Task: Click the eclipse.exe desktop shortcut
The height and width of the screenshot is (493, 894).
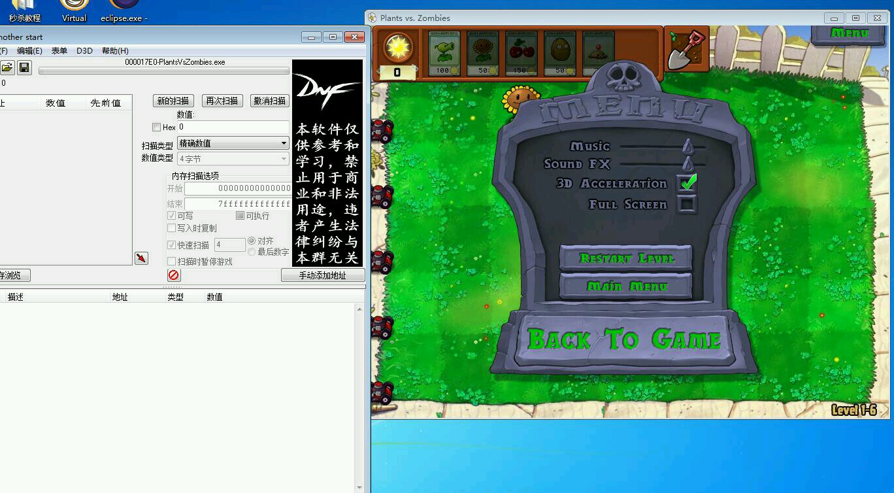Action: point(124,12)
